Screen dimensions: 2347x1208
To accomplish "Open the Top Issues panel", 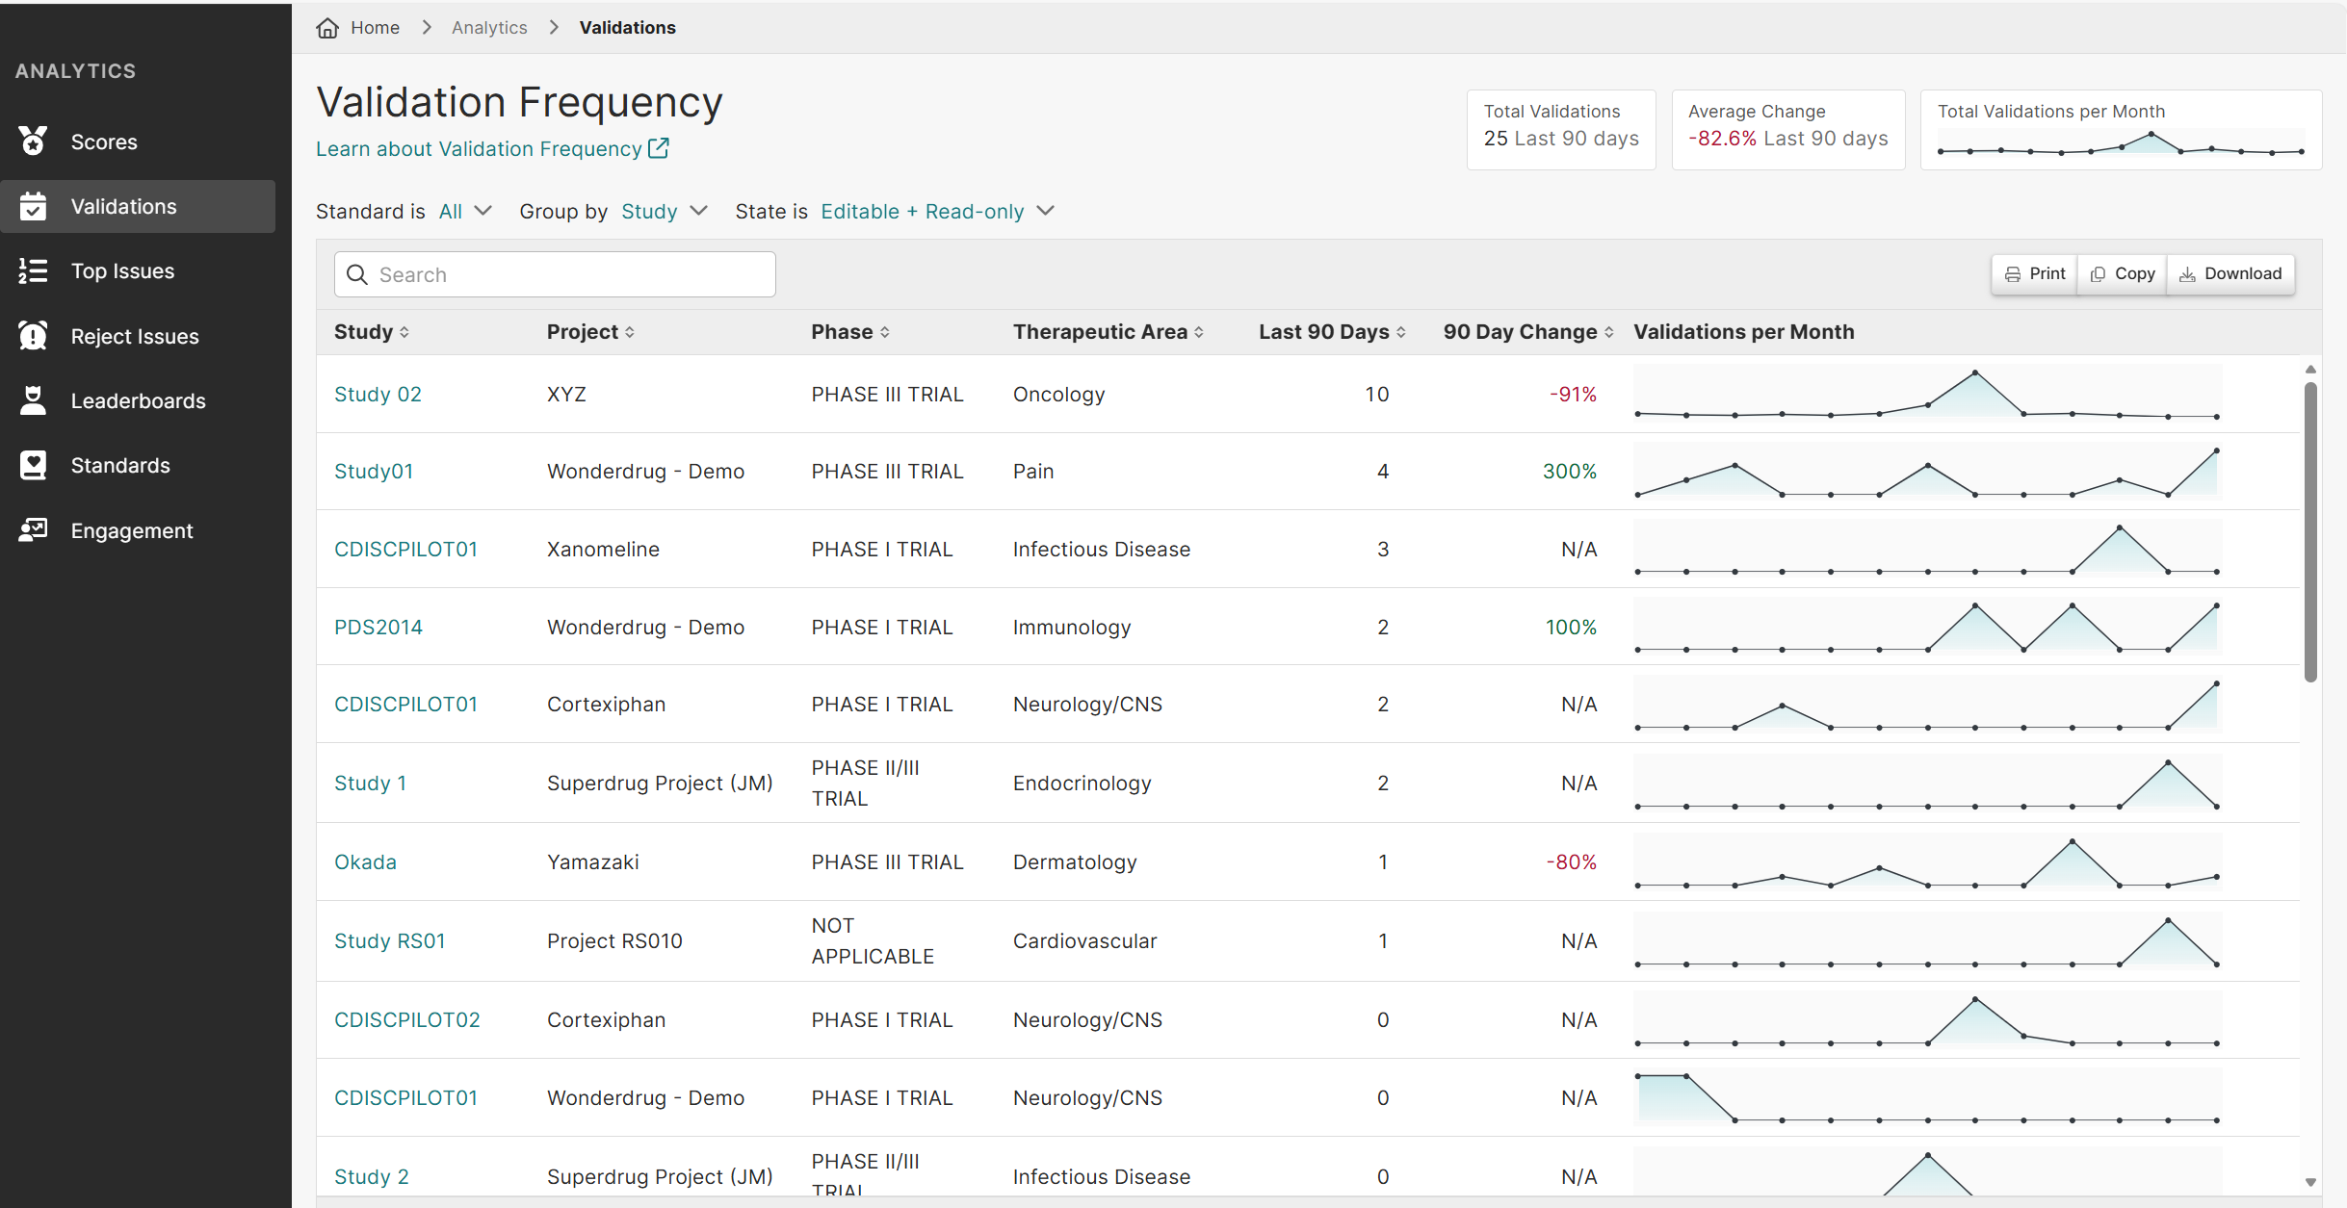I will tap(122, 270).
